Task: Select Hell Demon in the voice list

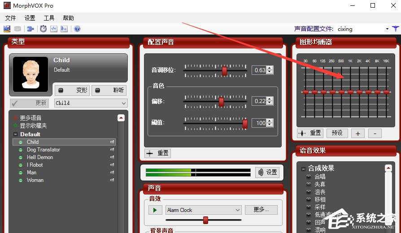Action: [x=40, y=157]
